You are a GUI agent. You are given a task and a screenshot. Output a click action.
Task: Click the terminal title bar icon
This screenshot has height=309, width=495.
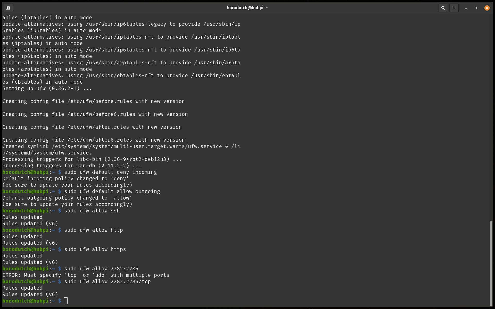[x=8, y=8]
